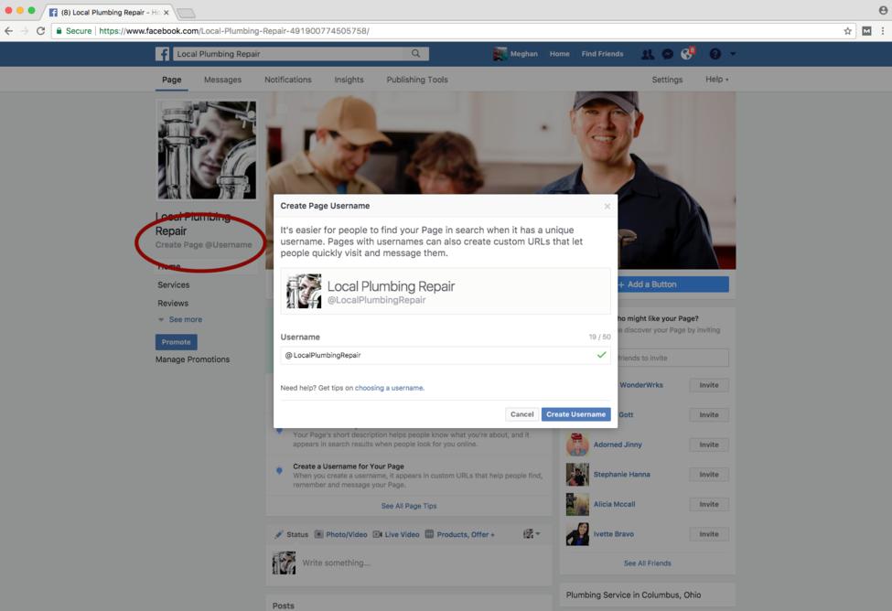Click into the Username input field
The height and width of the screenshot is (611, 892).
(446, 355)
